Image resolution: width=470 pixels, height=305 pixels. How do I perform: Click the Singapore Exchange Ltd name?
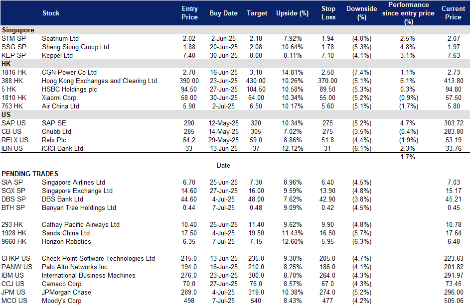(77, 191)
